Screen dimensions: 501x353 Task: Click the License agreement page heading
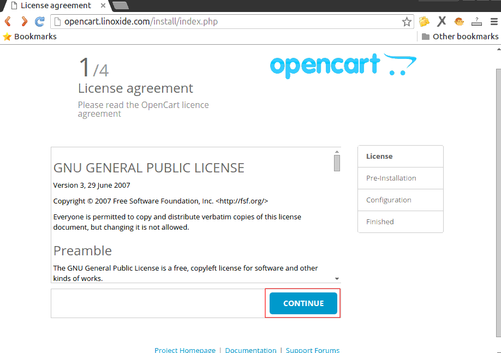[135, 88]
